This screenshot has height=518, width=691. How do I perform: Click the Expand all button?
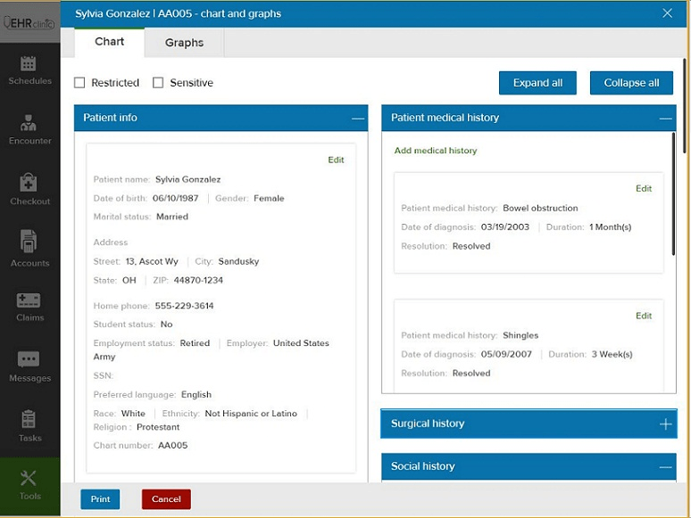(x=537, y=83)
